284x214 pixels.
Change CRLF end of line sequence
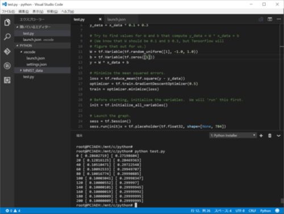pos(252,211)
